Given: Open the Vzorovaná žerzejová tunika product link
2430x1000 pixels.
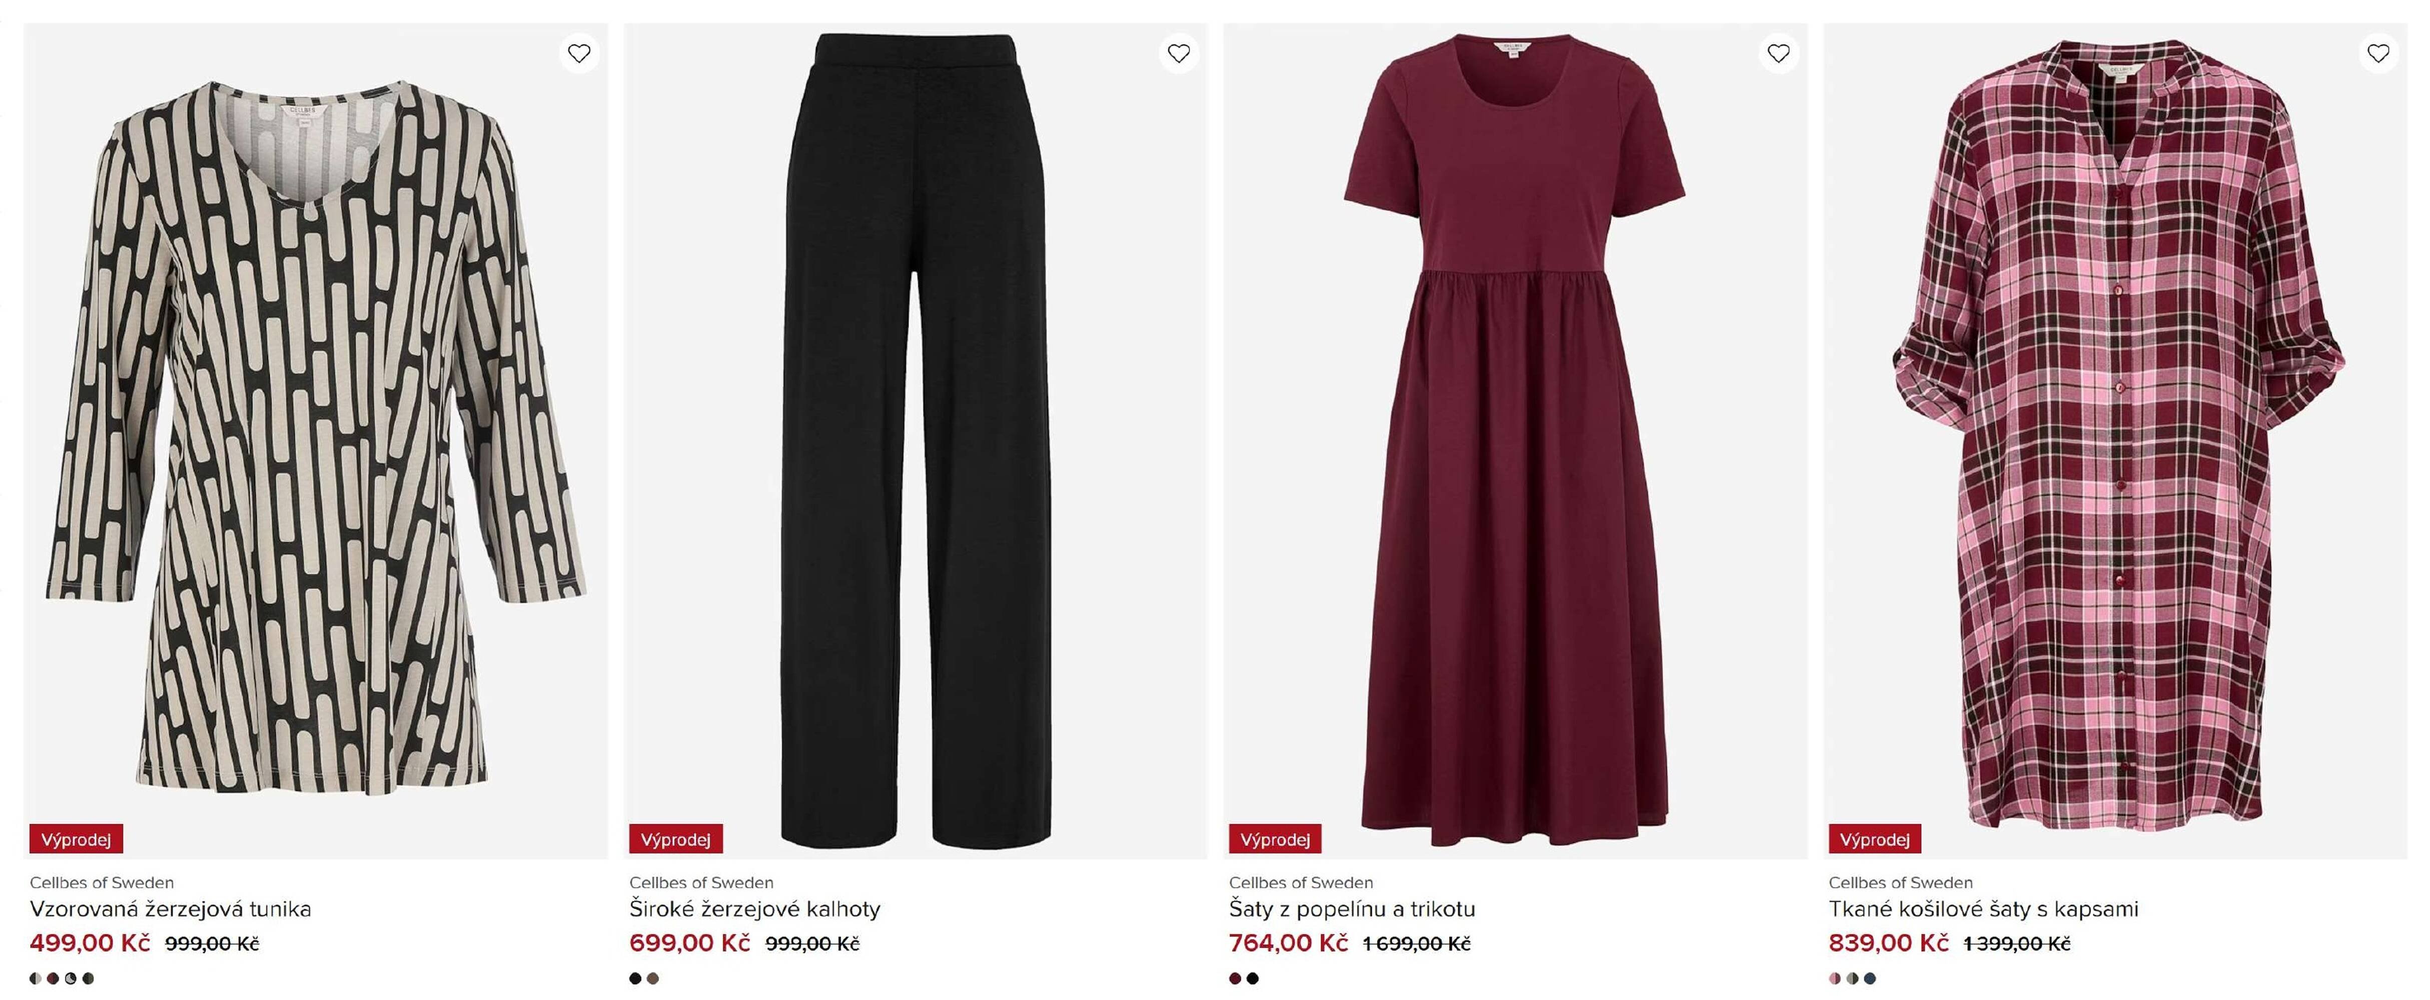Looking at the screenshot, I should (x=170, y=909).
